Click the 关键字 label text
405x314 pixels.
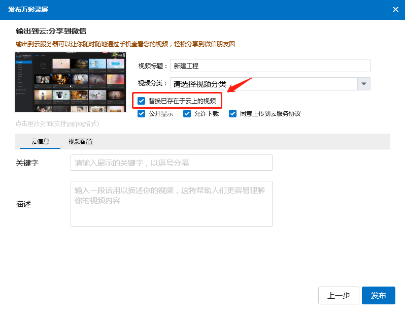tap(27, 163)
